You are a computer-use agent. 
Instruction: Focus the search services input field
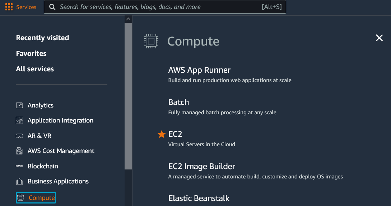click(x=165, y=7)
